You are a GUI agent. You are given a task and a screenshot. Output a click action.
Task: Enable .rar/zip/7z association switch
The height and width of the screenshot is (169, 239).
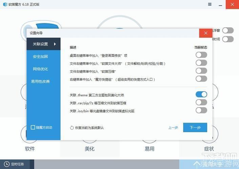(201, 102)
